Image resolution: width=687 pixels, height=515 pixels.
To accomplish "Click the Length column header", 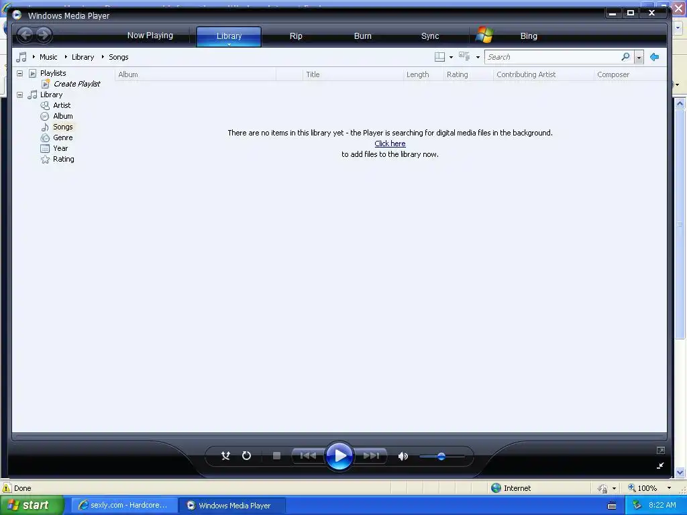I will [423, 74].
